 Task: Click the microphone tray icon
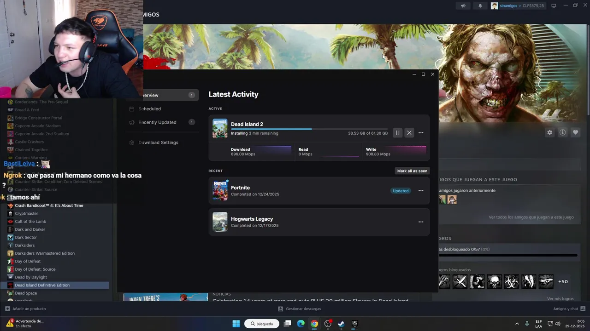(x=527, y=324)
